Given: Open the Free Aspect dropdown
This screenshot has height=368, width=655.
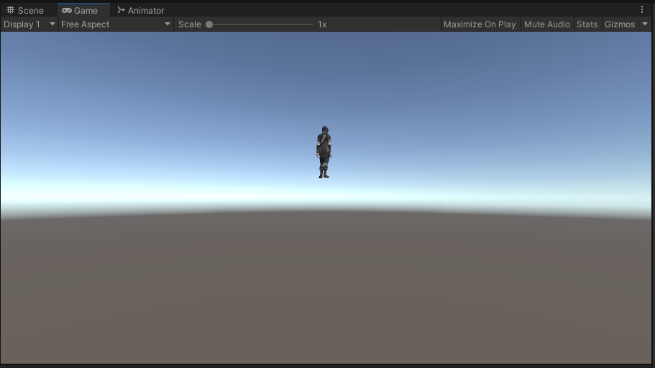Looking at the screenshot, I should [x=116, y=24].
